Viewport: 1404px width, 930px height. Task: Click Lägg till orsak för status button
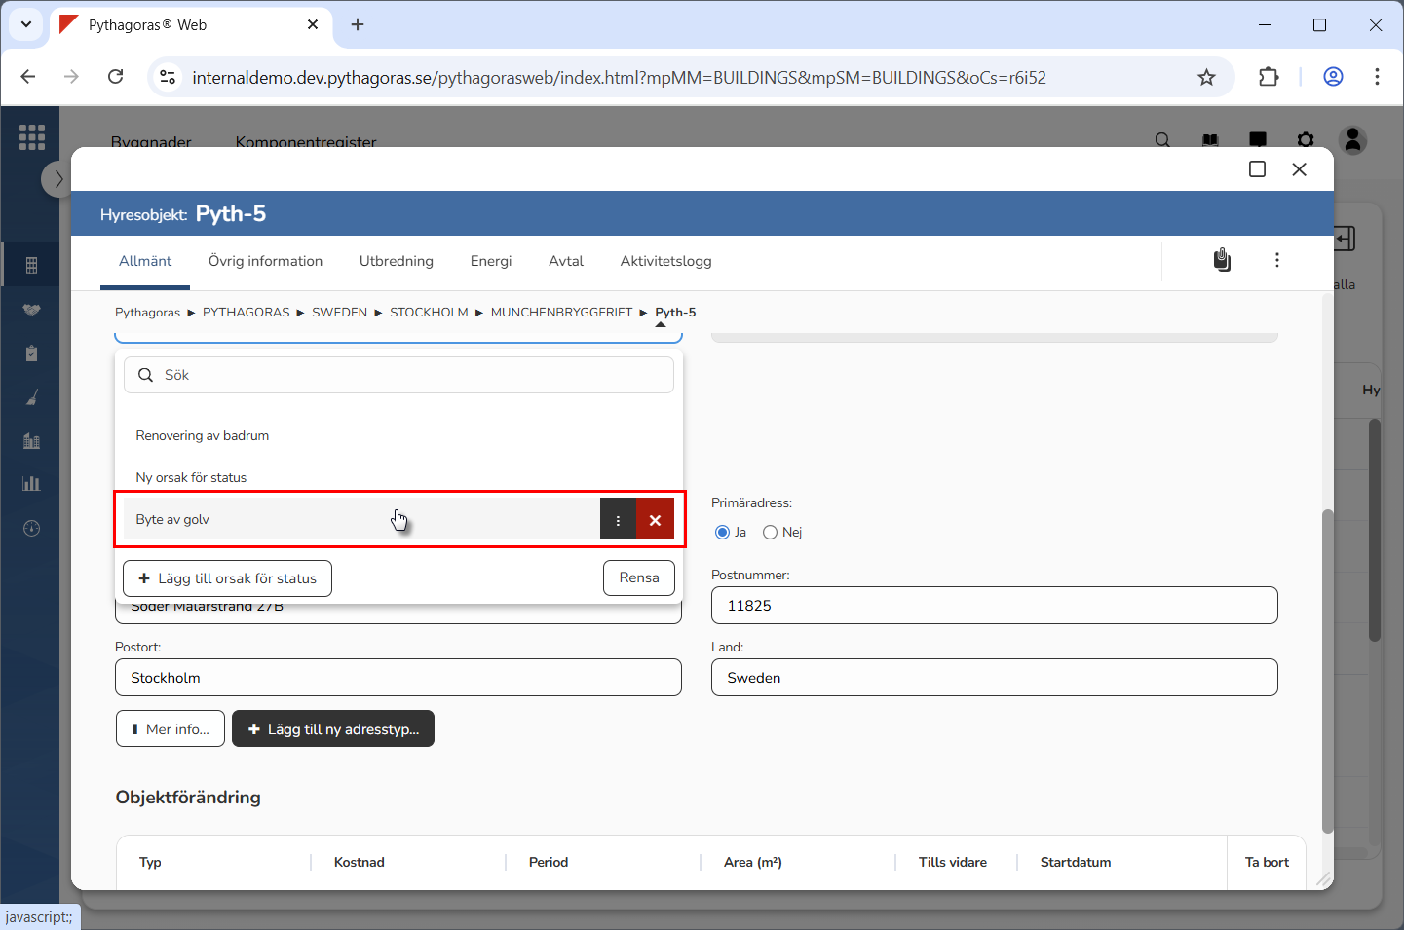pos(227,578)
